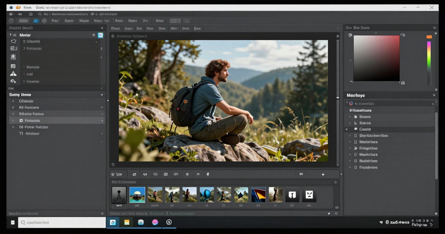Image resolution: width=445 pixels, height=234 pixels.
Task: Enable the checkbox on the Butichisce row
Action: 355,161
